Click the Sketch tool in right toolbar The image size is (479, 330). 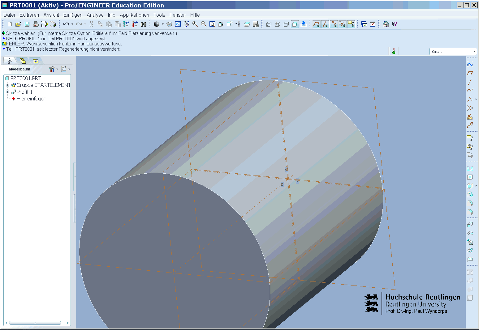[x=470, y=64]
